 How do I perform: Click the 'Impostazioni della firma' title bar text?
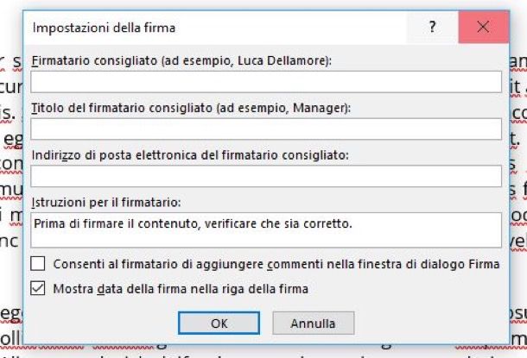pos(104,28)
